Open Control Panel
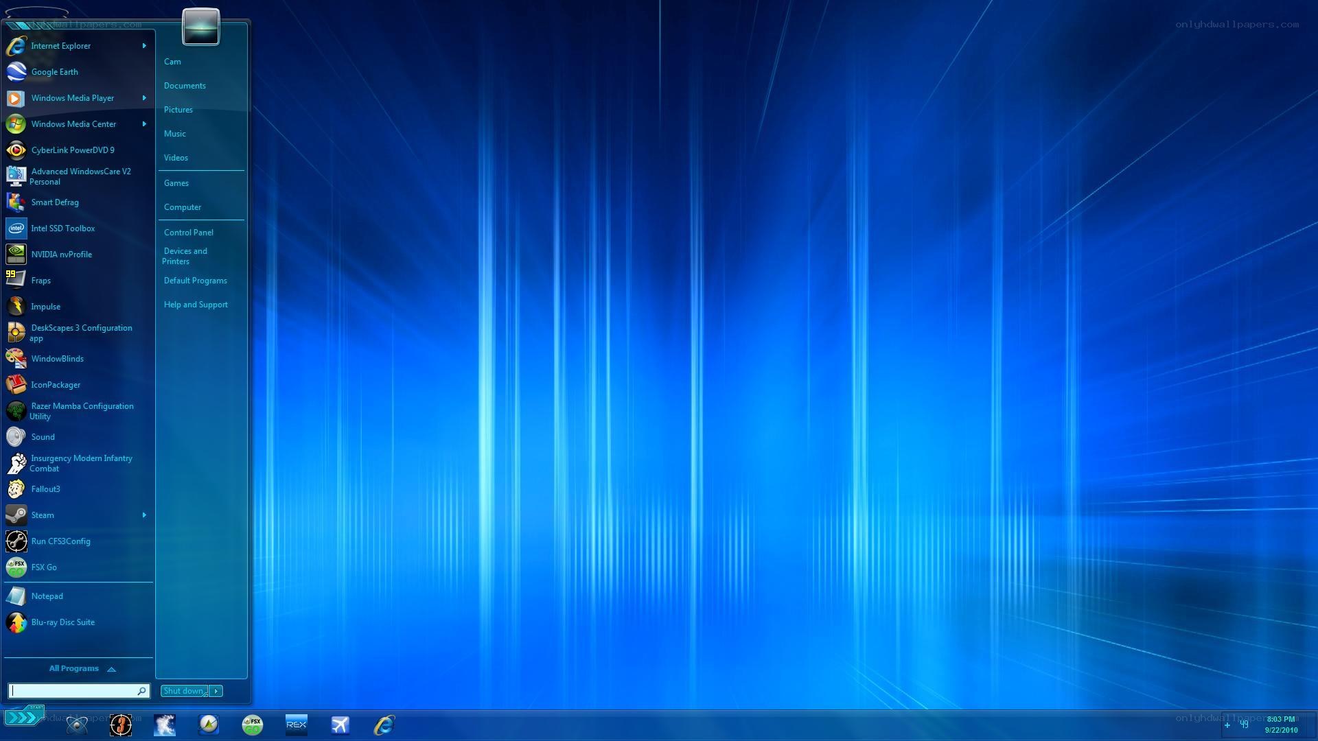Viewport: 1318px width, 741px height. pyautogui.click(x=189, y=233)
